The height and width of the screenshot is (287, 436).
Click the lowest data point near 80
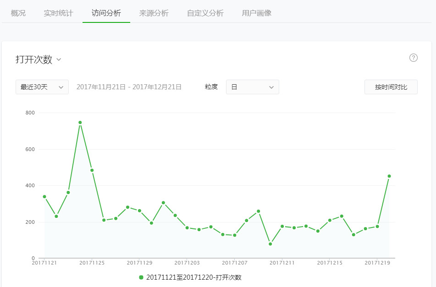270,244
